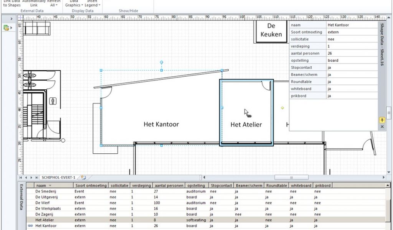Open the Data Graphics dropdown
The height and width of the screenshot is (230, 393).
[x=73, y=3]
